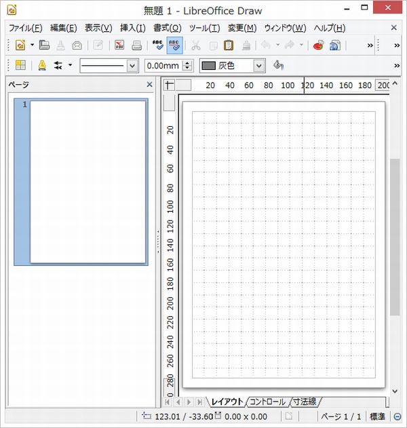
Task: Open the ファイル(F) menu
Action: tap(25, 28)
